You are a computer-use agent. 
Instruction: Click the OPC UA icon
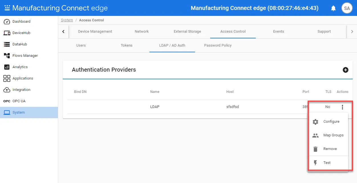click(7, 101)
